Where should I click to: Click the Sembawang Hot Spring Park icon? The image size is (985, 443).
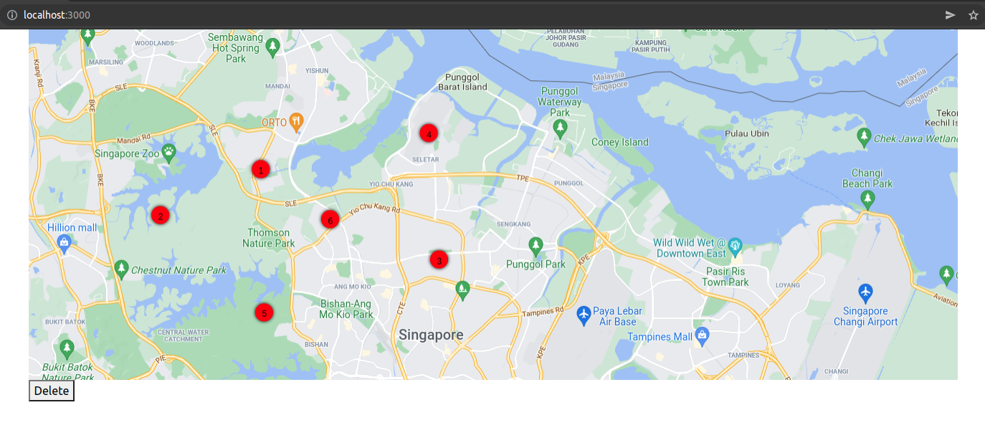[x=272, y=47]
